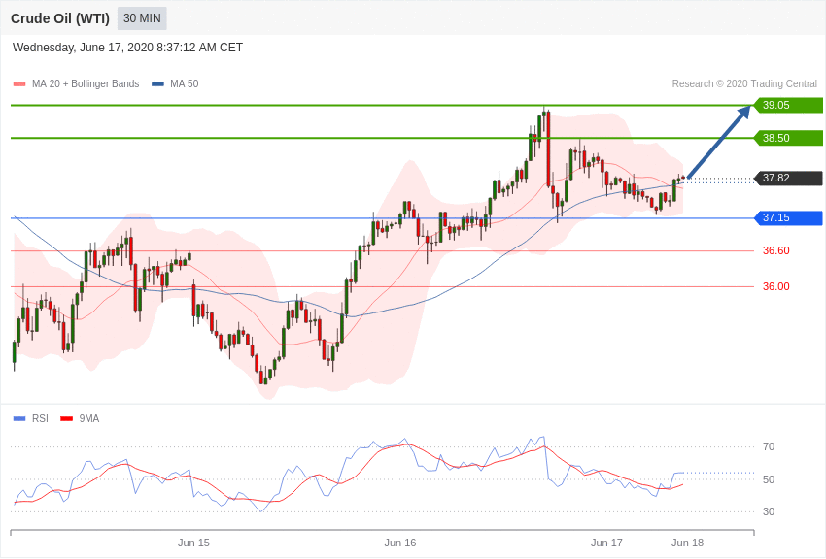
Task: Open the Research Trading Central credit text
Action: [744, 84]
